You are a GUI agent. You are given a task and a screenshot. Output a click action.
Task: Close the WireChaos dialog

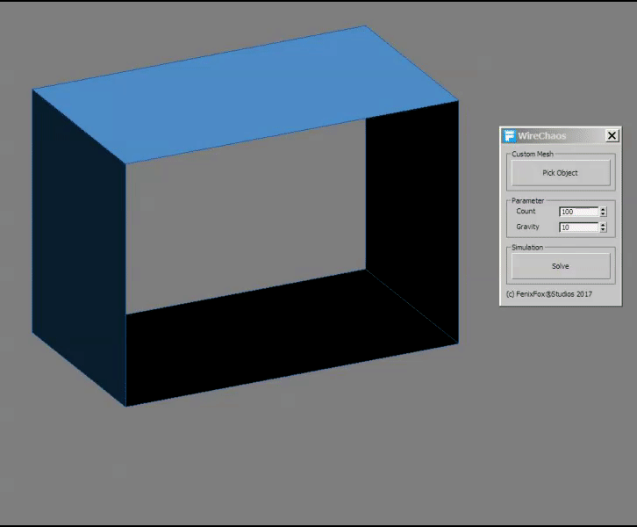pos(612,135)
